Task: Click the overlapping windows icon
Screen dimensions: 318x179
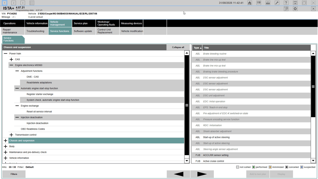Action: pyautogui.click(x=304, y=3)
